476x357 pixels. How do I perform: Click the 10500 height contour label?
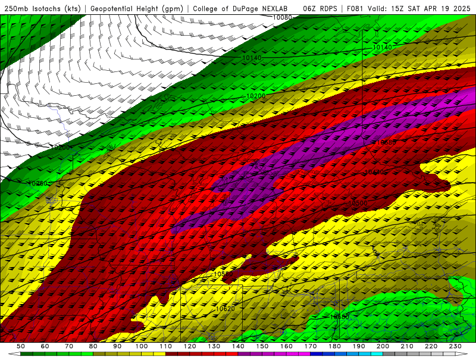(358, 203)
